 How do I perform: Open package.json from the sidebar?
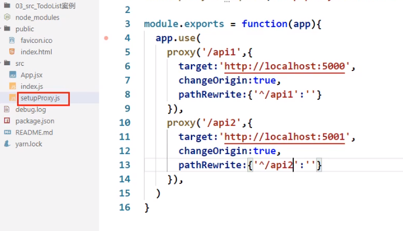click(x=35, y=121)
